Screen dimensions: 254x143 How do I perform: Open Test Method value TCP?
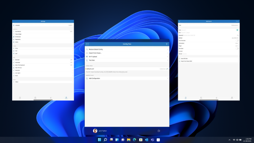tap(71, 31)
